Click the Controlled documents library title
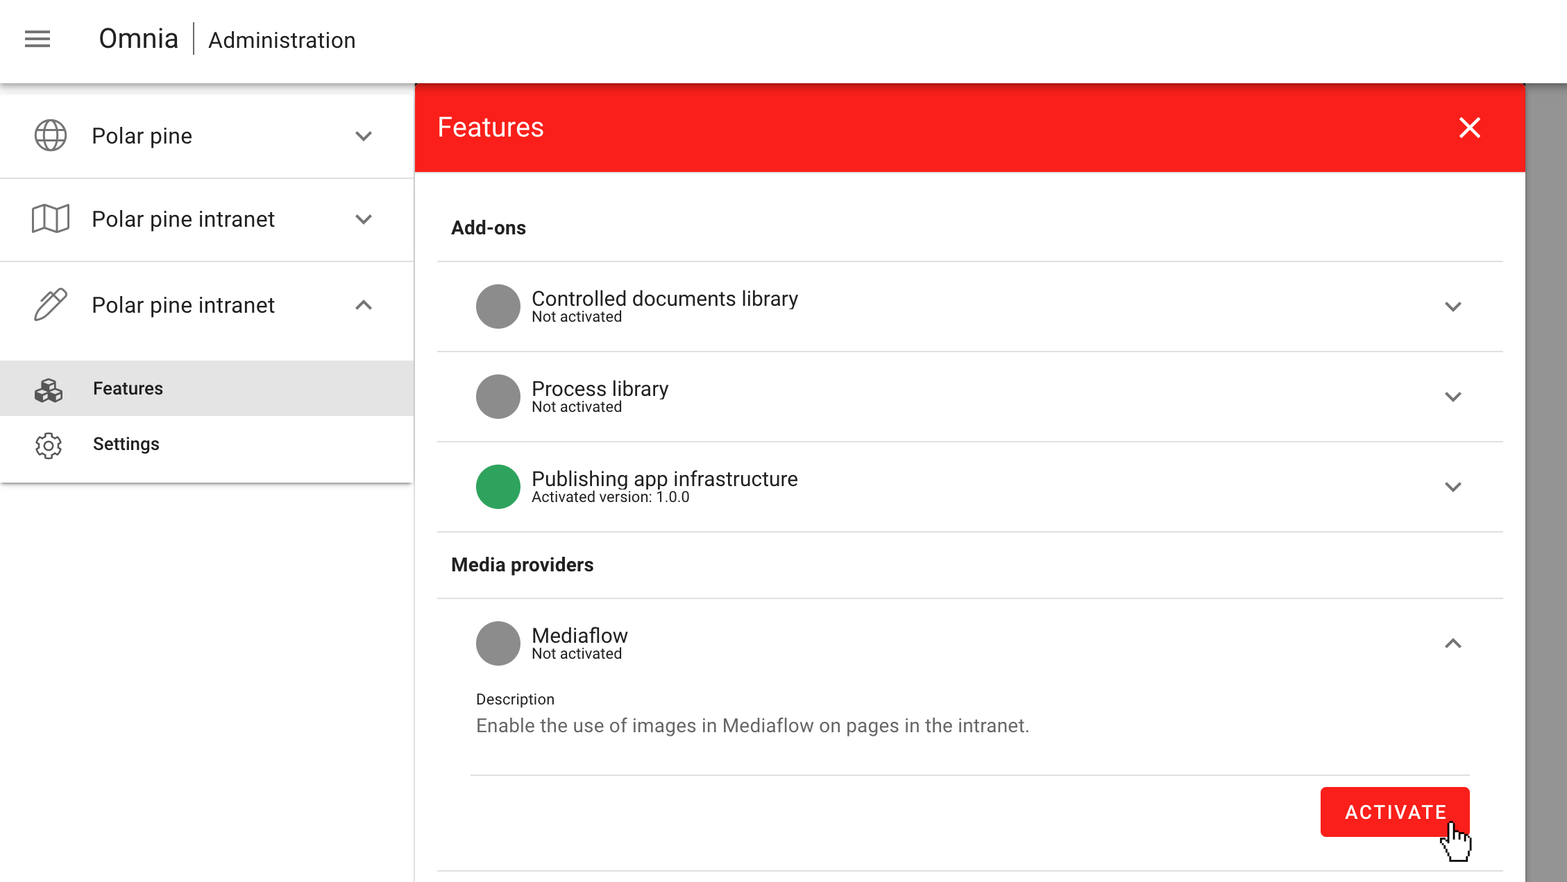1567x882 pixels. pyautogui.click(x=665, y=298)
